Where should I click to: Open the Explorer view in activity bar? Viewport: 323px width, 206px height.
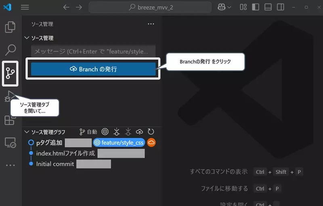10,27
